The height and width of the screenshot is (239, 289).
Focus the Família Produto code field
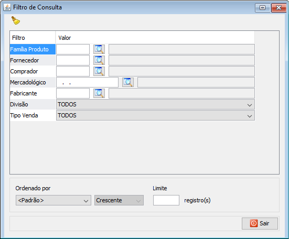(x=73, y=49)
